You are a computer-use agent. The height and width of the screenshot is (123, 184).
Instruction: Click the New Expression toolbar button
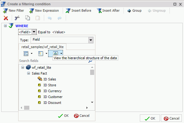44,11
